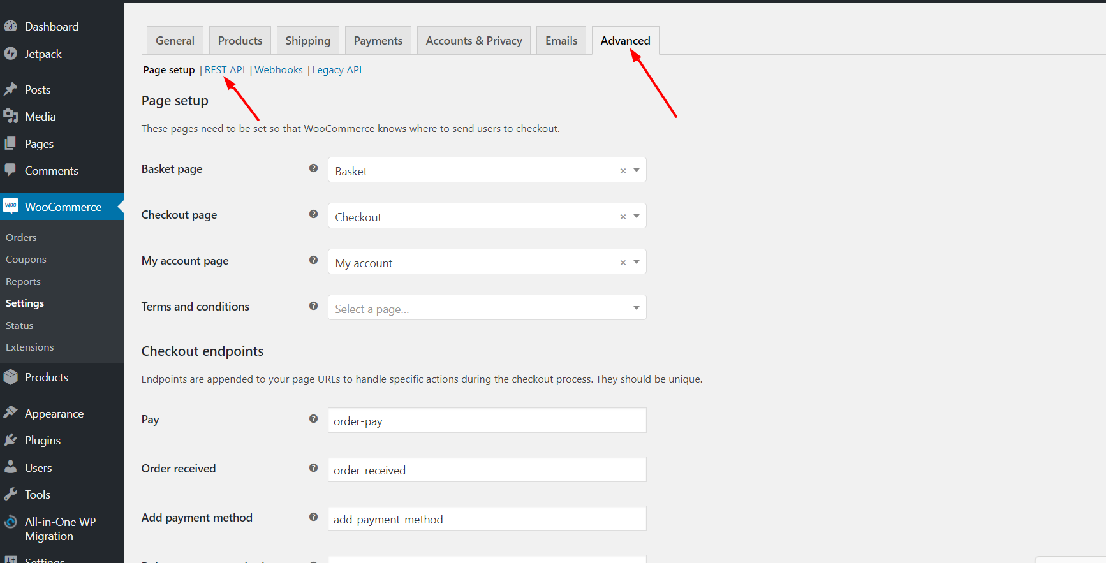1106x563 pixels.
Task: Click the Appearance paintbrush icon
Action: point(10,413)
